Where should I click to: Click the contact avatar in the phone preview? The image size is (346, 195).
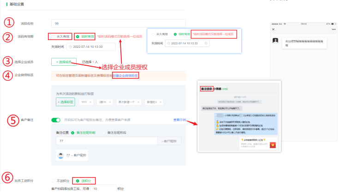pos(275,40)
